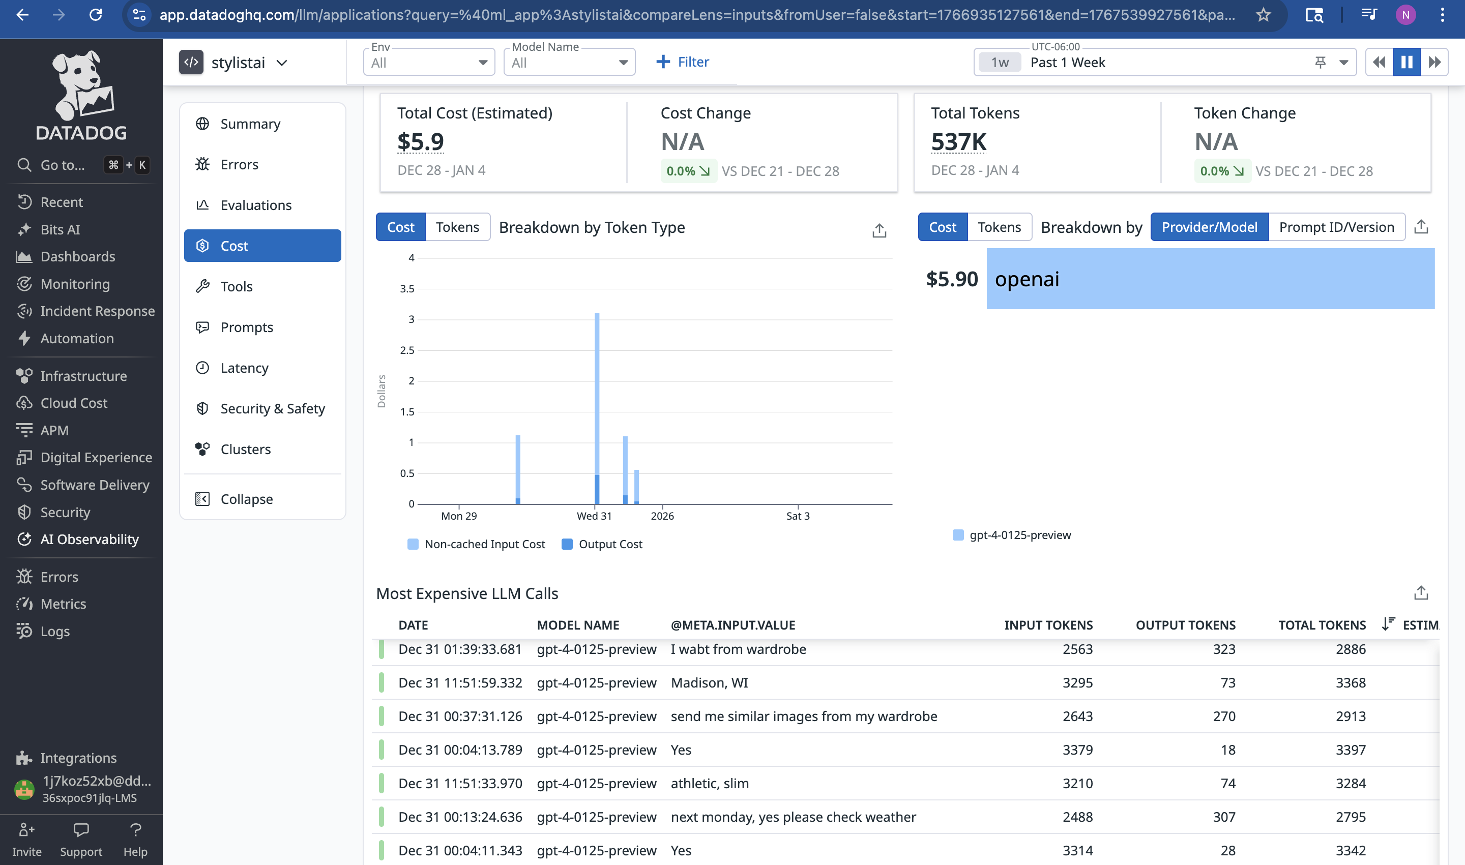This screenshot has width=1465, height=865.
Task: Switch Token Type breakdown to Tokens
Action: 457,227
